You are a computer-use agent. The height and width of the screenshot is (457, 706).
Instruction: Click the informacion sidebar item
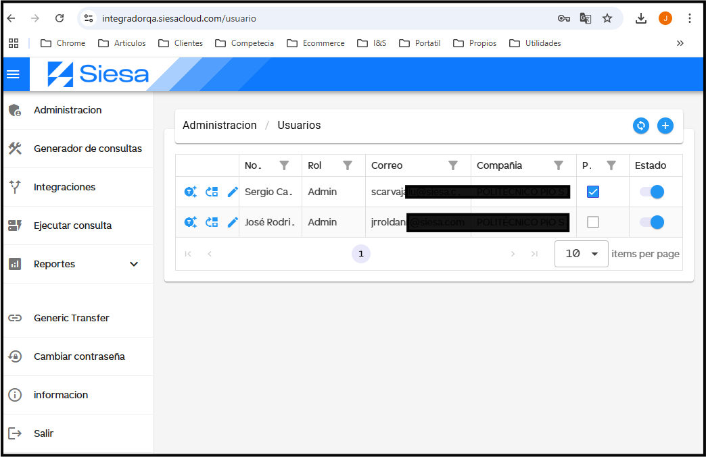coord(60,395)
